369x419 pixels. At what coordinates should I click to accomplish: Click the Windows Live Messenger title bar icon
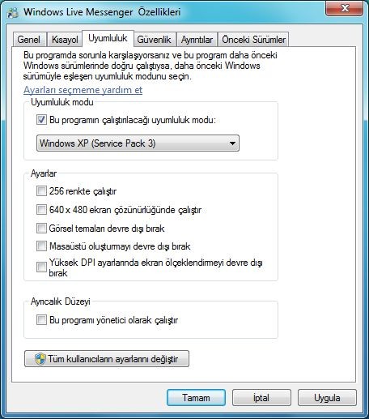point(13,12)
